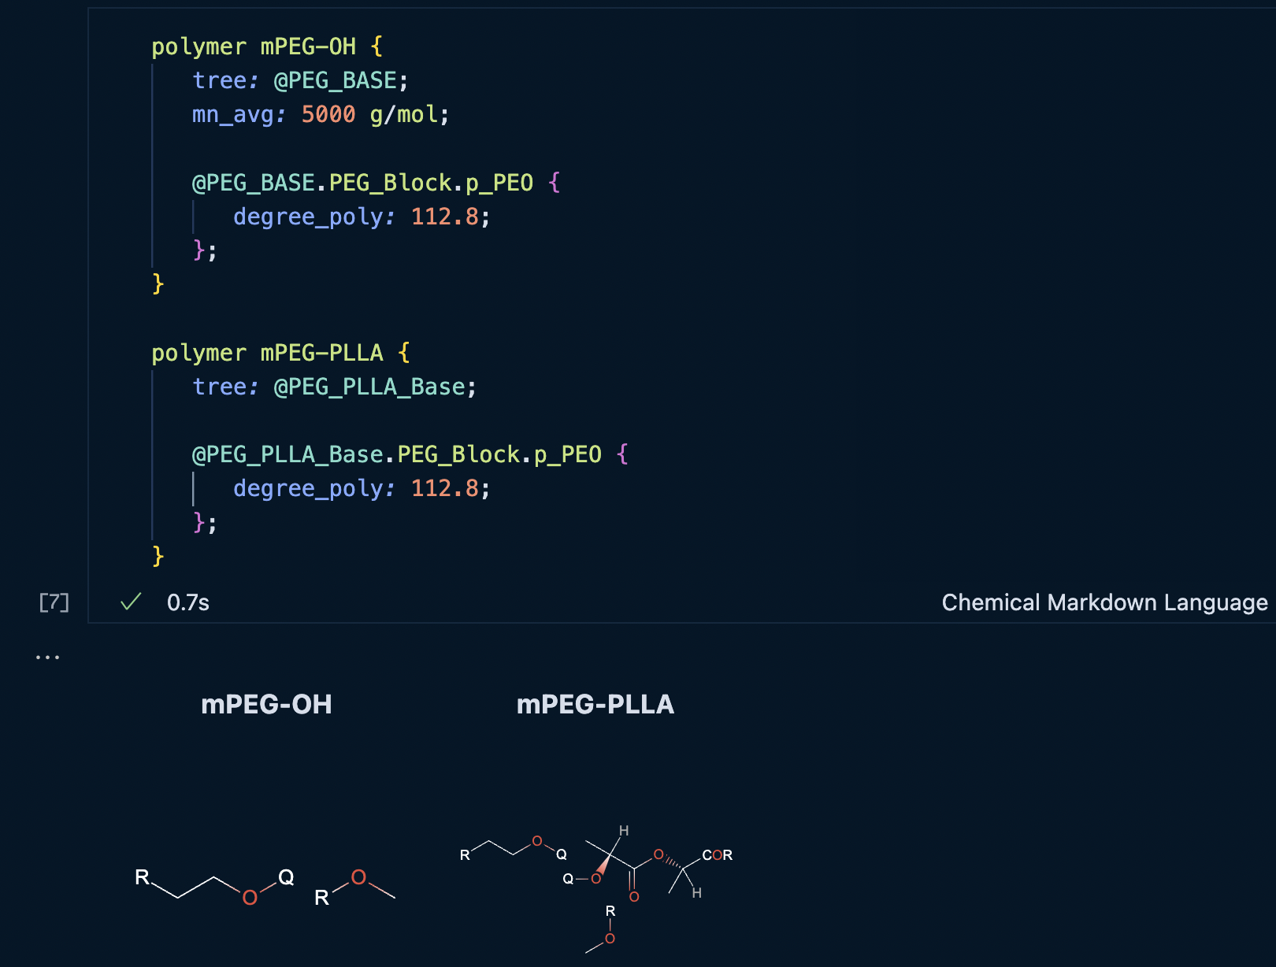
Task: Click the Chemical Markdown Language mode selector
Action: tap(1104, 602)
